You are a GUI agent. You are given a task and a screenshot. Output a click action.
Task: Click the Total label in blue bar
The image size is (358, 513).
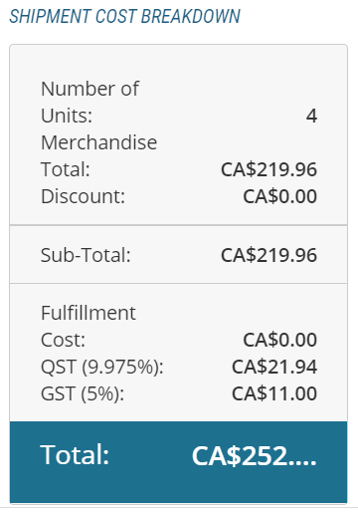[75, 455]
